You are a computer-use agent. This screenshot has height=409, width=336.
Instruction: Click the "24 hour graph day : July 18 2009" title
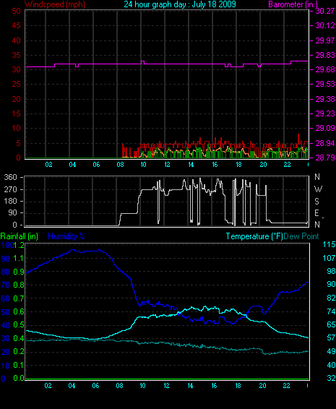point(180,4)
